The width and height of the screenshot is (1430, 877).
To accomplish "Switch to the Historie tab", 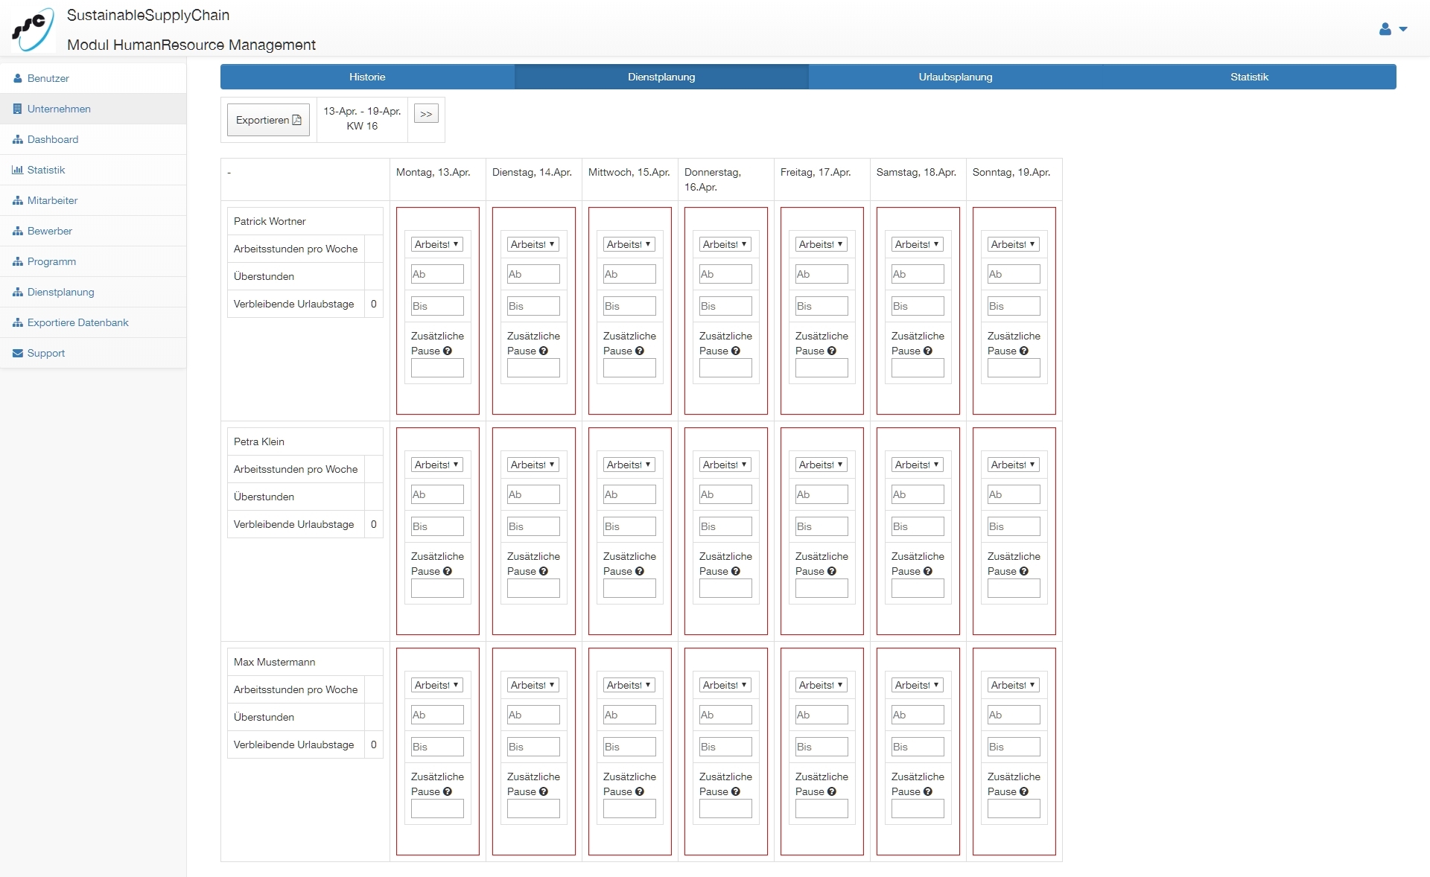I will (x=367, y=77).
